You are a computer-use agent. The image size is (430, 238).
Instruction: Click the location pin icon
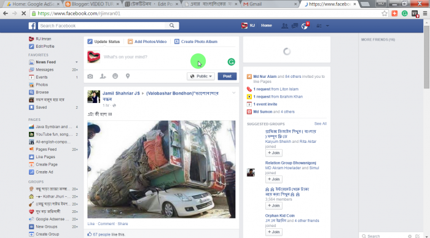point(128,76)
